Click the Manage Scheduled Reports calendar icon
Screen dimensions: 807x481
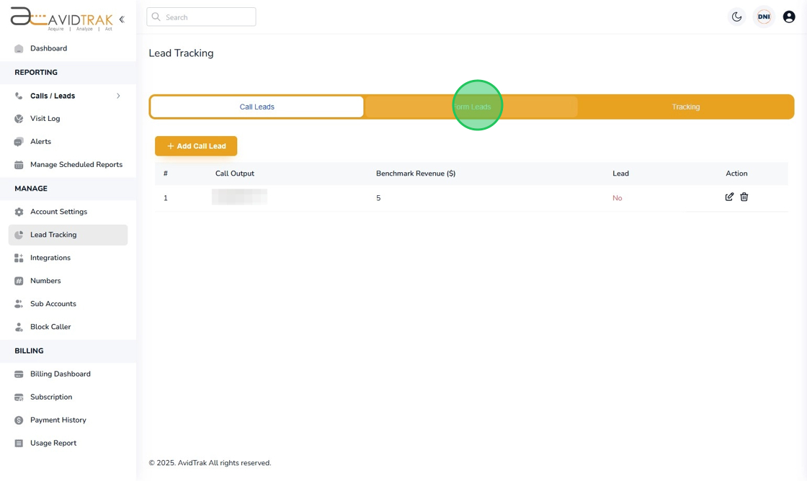click(x=19, y=165)
